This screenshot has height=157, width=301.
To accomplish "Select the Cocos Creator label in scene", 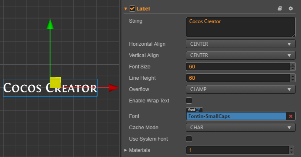I will [50, 88].
